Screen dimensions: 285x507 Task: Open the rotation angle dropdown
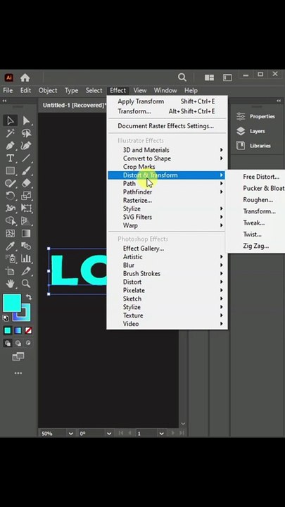(109, 433)
